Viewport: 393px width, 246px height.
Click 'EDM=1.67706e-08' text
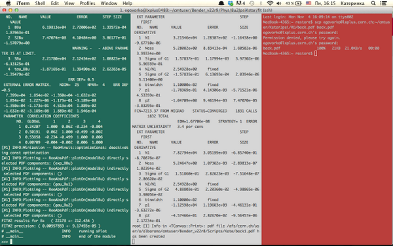pyautogui.click(x=193, y=121)
